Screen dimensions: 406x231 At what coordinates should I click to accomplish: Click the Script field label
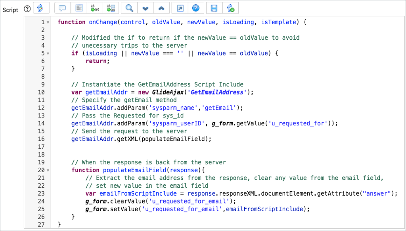pyautogui.click(x=10, y=10)
